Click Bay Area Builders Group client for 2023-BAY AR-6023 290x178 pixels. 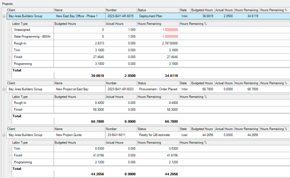tap(25, 89)
